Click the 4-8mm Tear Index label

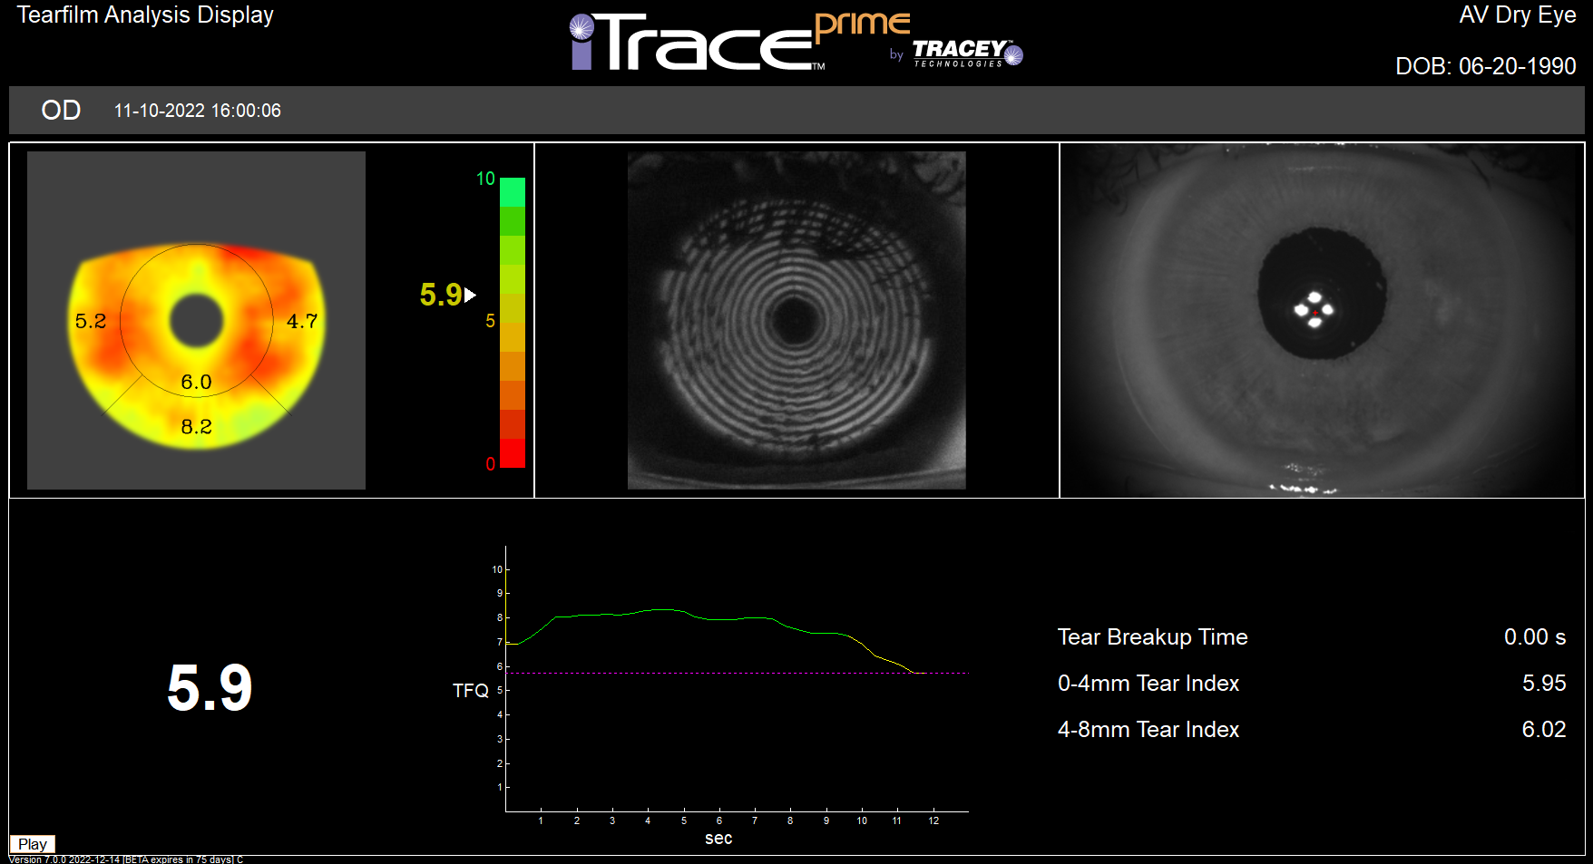coord(1148,730)
